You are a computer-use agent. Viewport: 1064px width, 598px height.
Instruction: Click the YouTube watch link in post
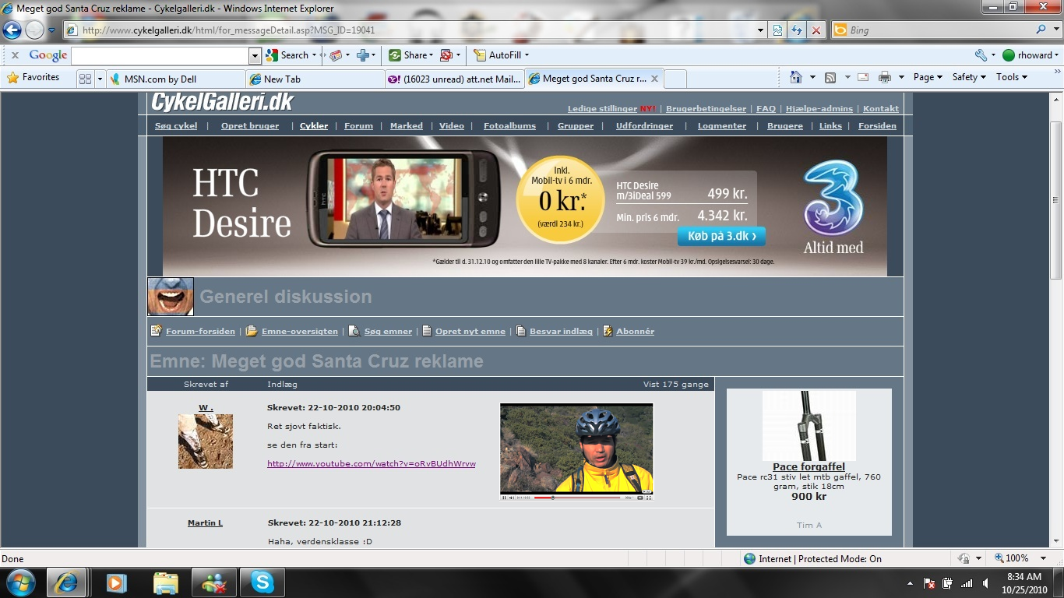click(x=371, y=463)
